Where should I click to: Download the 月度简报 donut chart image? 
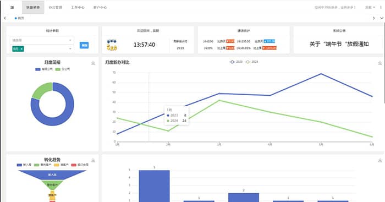click(93, 63)
